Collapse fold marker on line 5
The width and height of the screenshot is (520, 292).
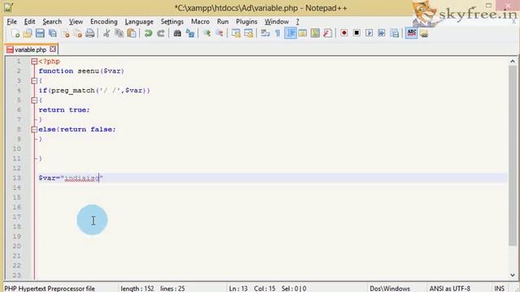34,101
